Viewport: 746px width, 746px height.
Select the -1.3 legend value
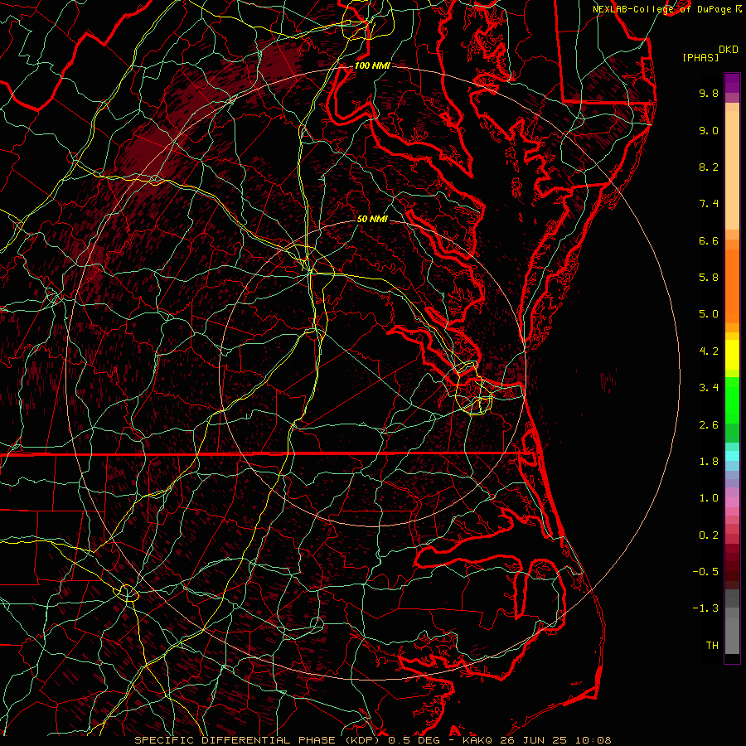tap(705, 608)
